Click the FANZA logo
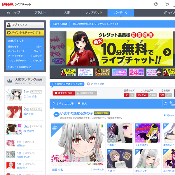 coord(8,4)
